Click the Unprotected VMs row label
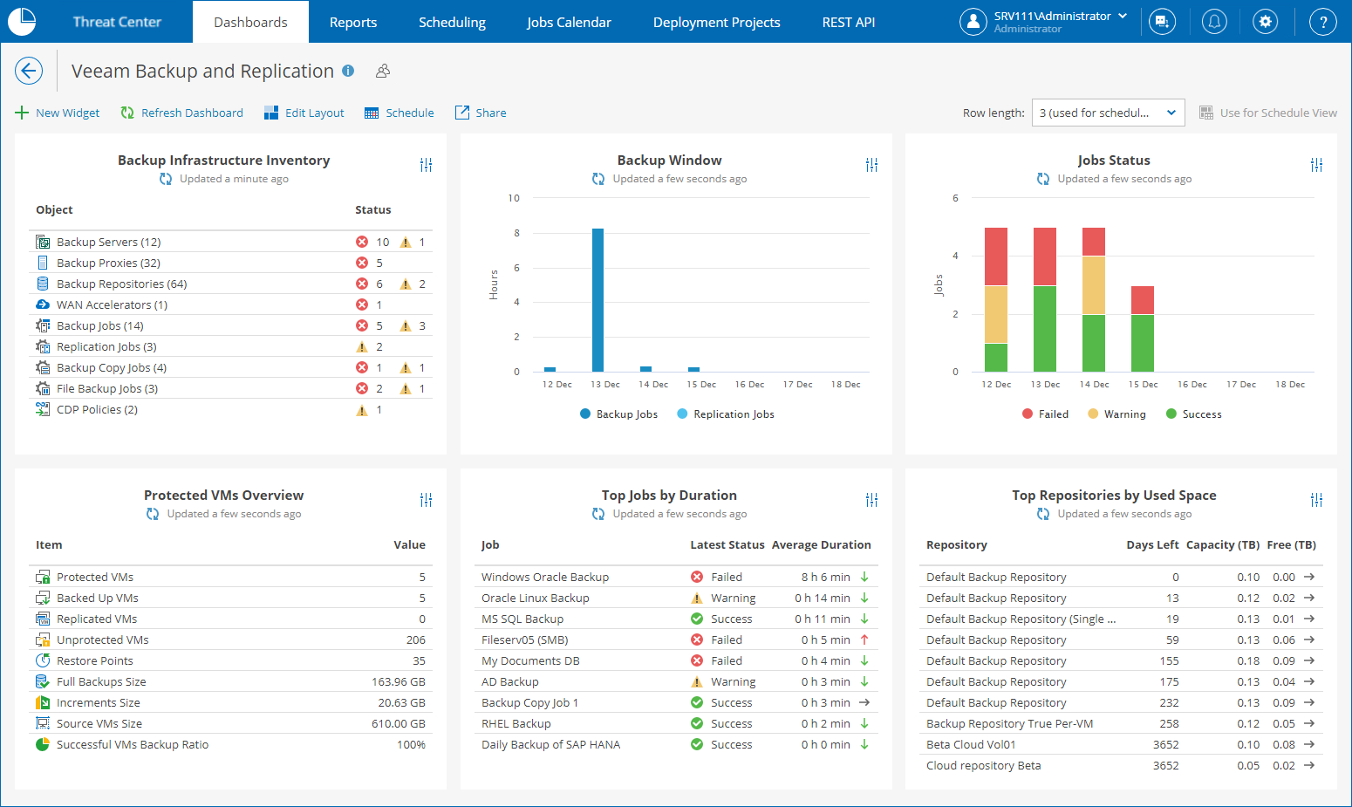This screenshot has height=807, width=1352. click(103, 639)
